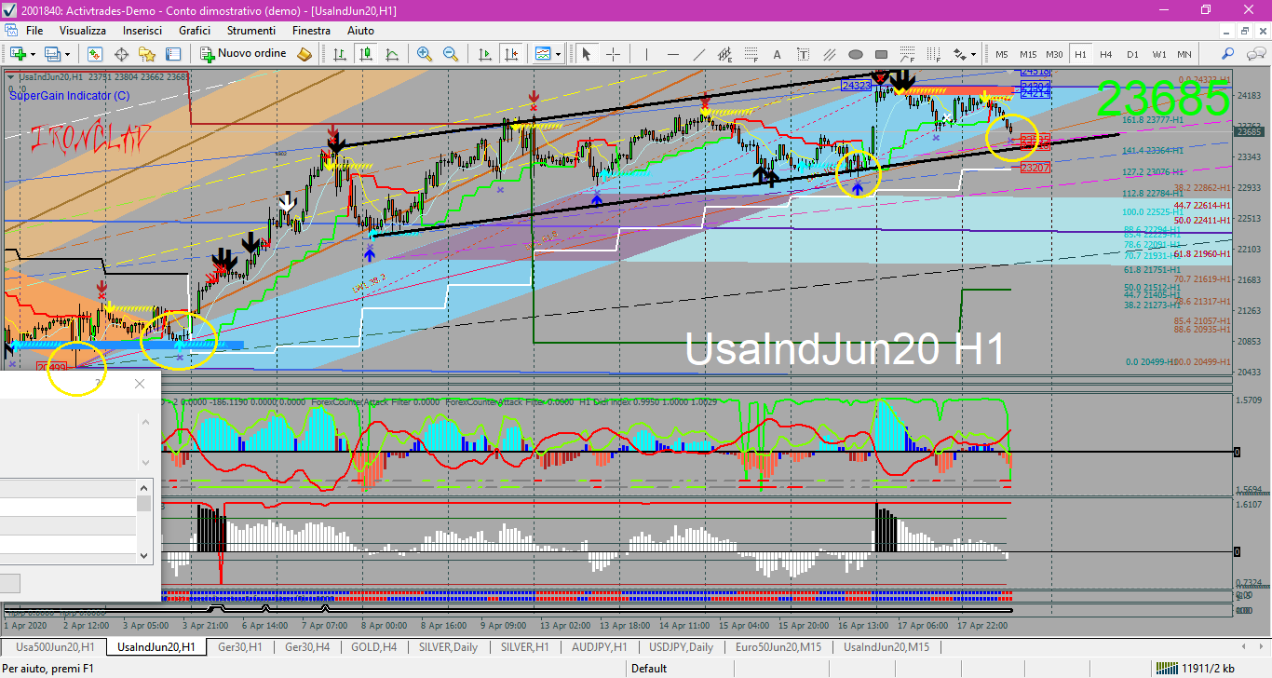
Task: Switch to MN timeframe
Action: coord(1184,54)
